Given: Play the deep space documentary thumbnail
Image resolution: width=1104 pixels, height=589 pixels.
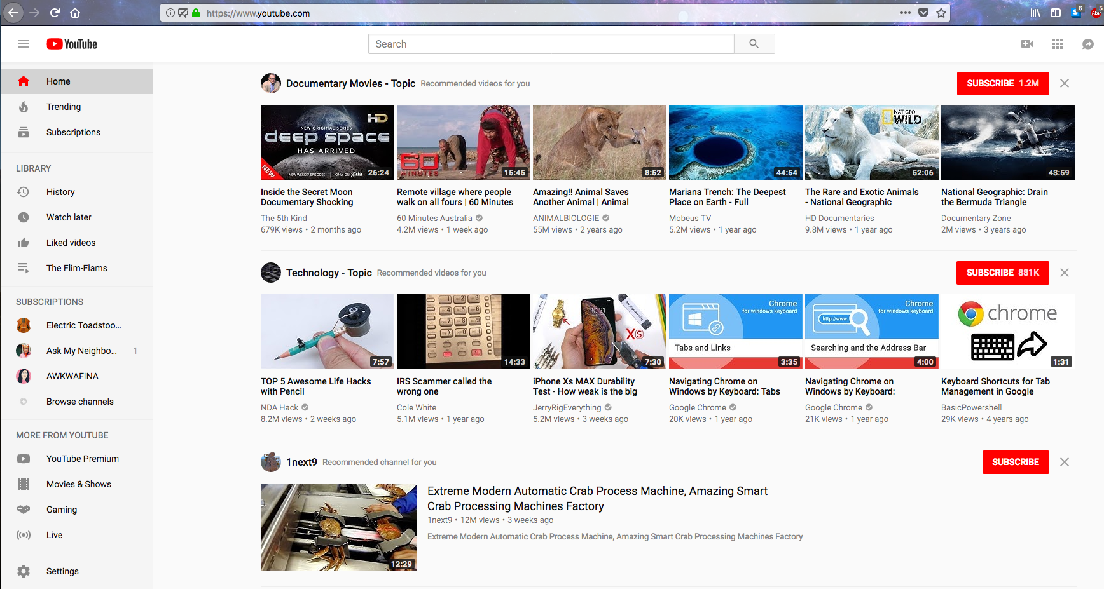Looking at the screenshot, I should [x=328, y=142].
